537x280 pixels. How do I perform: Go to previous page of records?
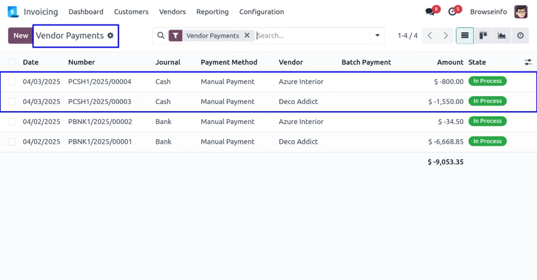pos(430,36)
